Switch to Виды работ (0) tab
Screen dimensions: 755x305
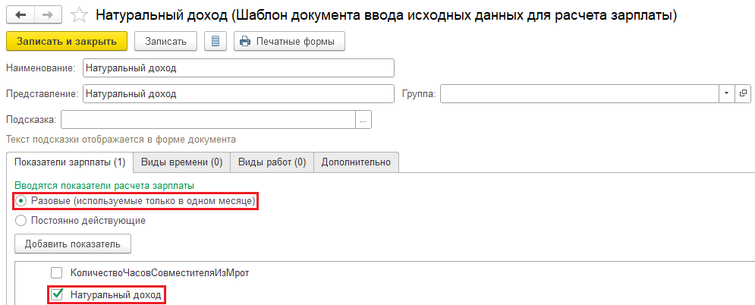272,162
